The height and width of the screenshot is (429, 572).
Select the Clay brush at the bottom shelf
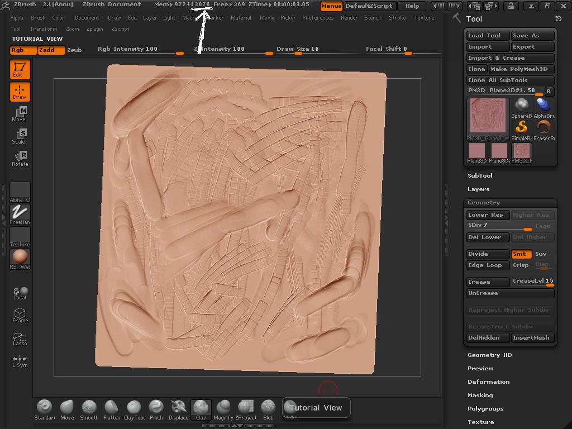click(201, 409)
